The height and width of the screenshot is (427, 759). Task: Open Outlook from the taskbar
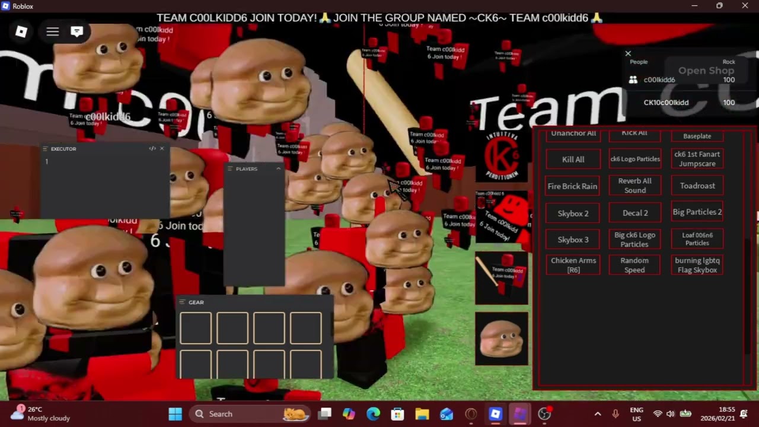(447, 414)
